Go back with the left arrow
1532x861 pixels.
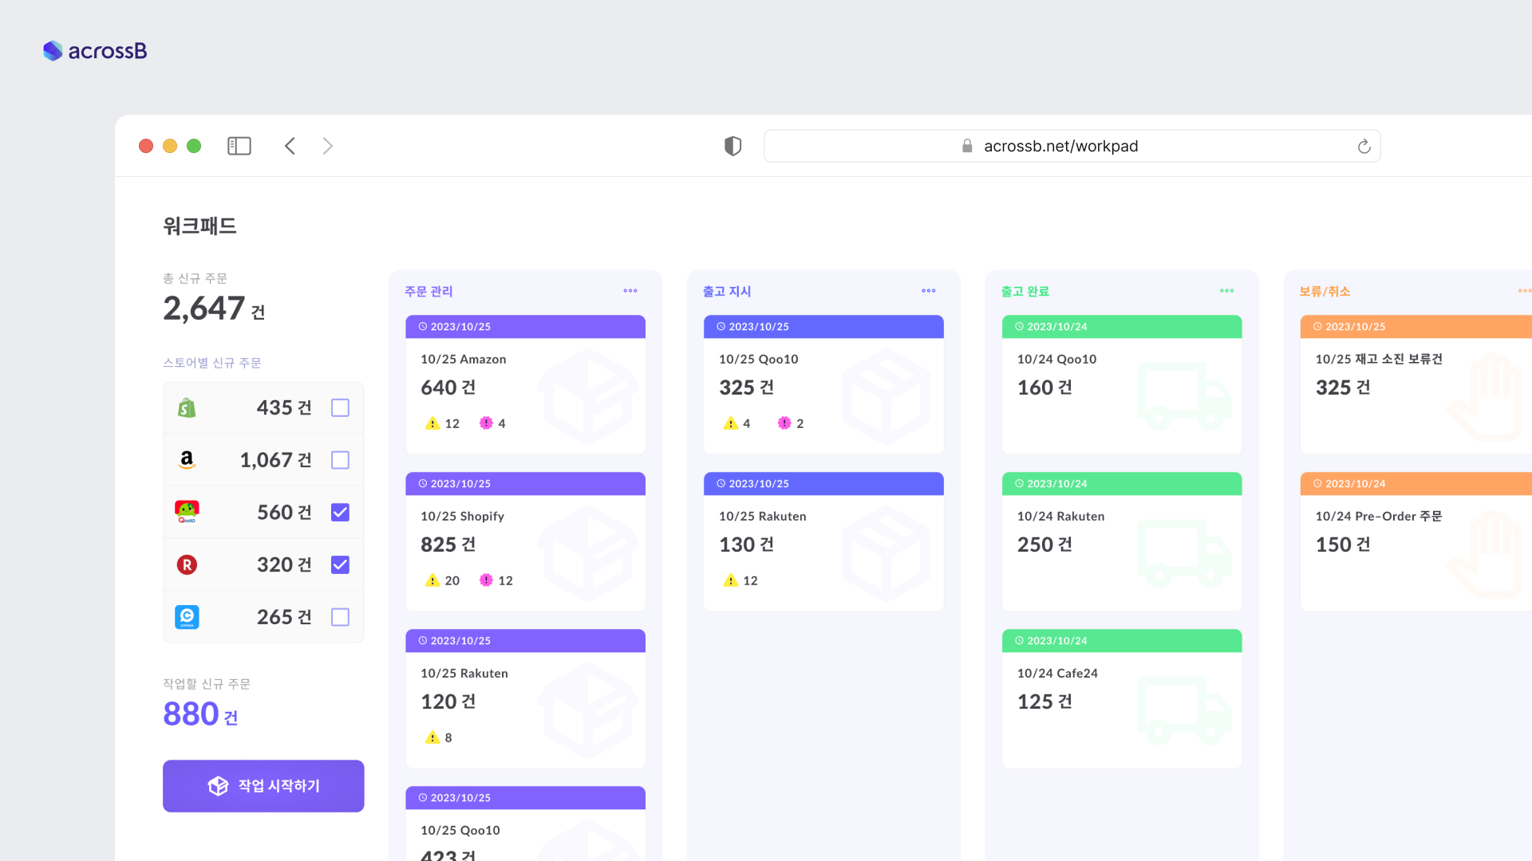tap(290, 146)
